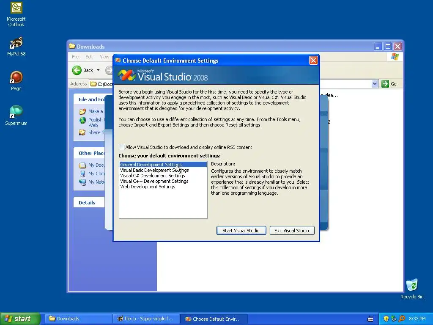Viewport: 433px width, 325px height.
Task: Click Start Visual Studio button
Action: coord(241,231)
